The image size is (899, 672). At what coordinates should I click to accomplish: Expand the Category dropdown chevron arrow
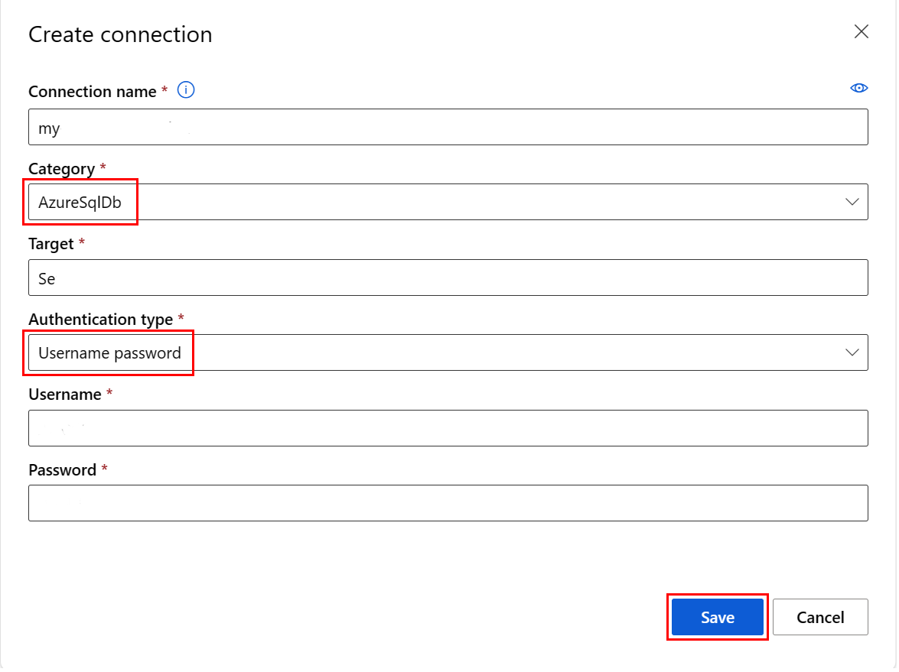(852, 202)
